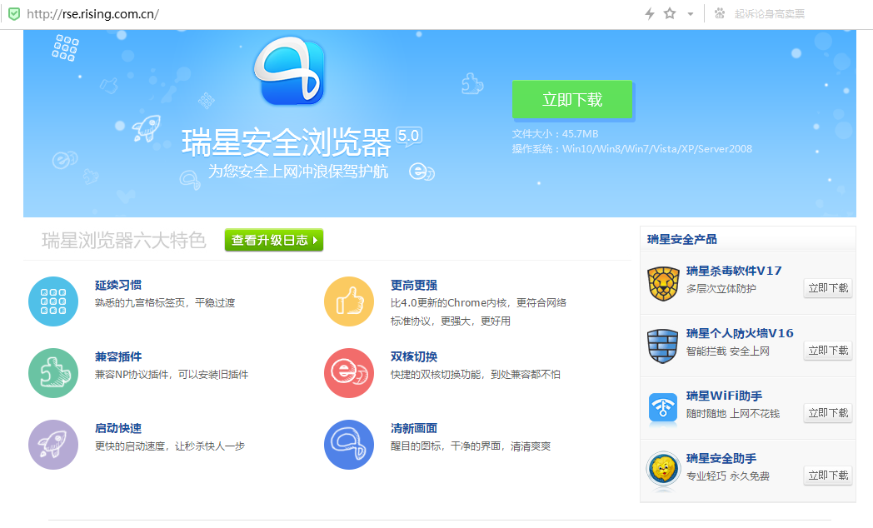Download 瑞星WiFi助手 via its 立即下载 button

click(828, 413)
